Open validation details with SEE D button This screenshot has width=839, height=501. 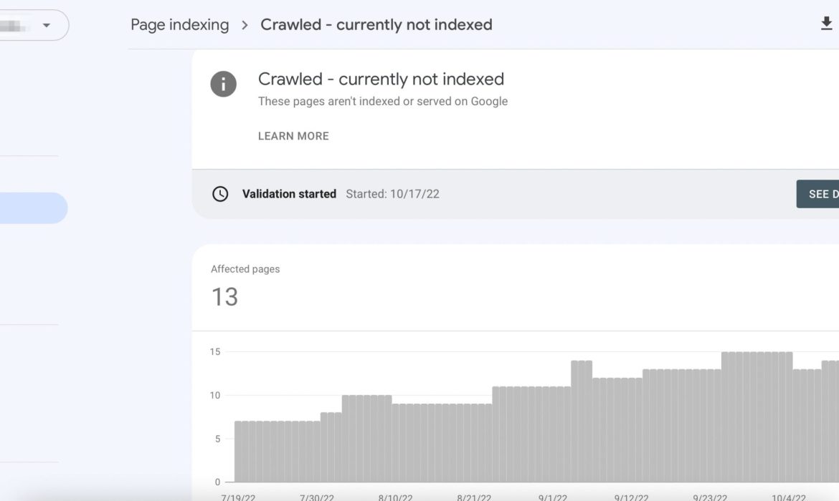click(817, 194)
